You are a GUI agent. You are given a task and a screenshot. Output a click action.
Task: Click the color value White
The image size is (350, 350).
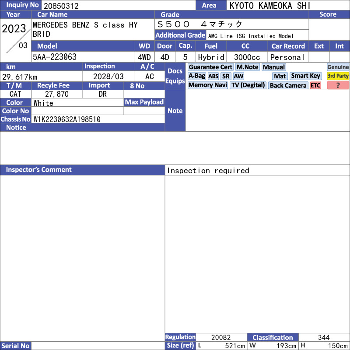[x=43, y=103]
